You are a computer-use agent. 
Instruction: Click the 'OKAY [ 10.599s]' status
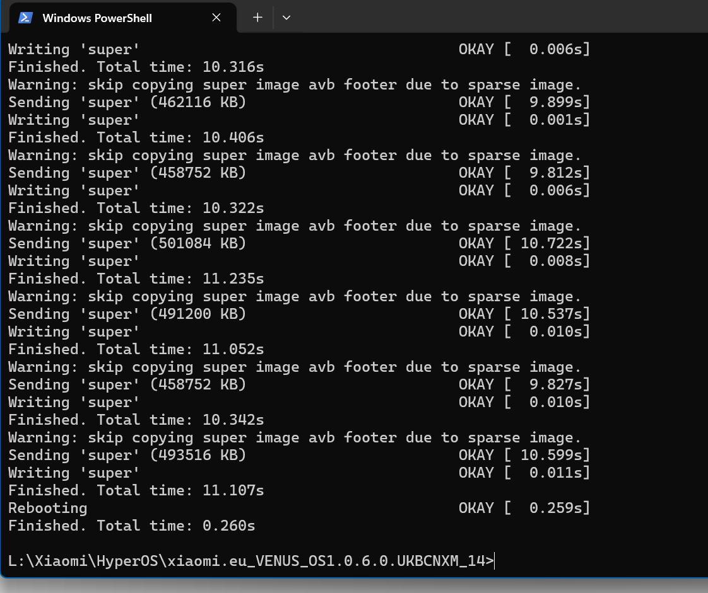click(x=524, y=455)
